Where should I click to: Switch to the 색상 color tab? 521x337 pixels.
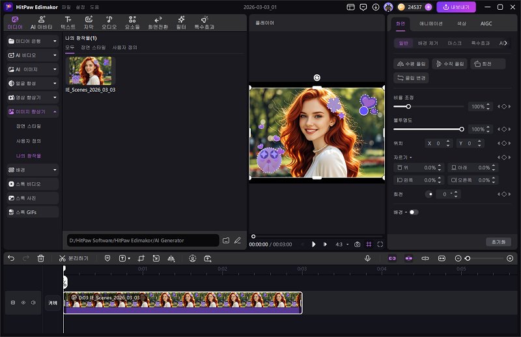462,23
